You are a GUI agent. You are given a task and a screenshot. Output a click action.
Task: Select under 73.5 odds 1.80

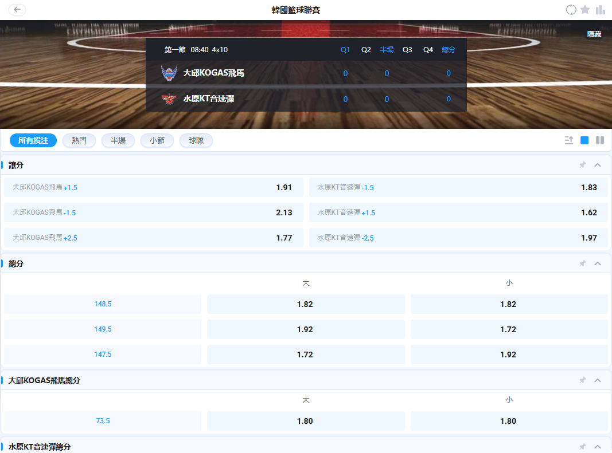coord(509,421)
